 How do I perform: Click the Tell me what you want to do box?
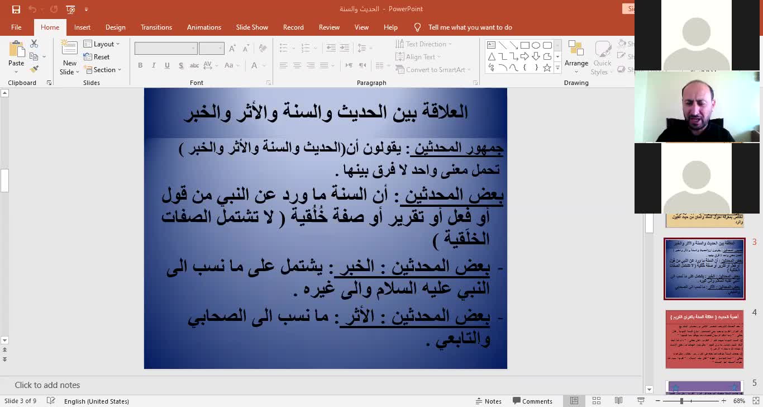pos(470,27)
